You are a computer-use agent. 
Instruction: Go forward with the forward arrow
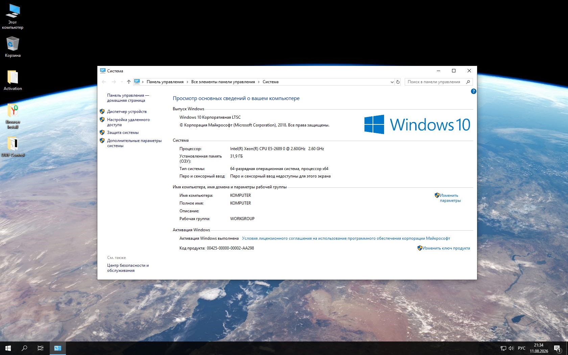pyautogui.click(x=114, y=82)
